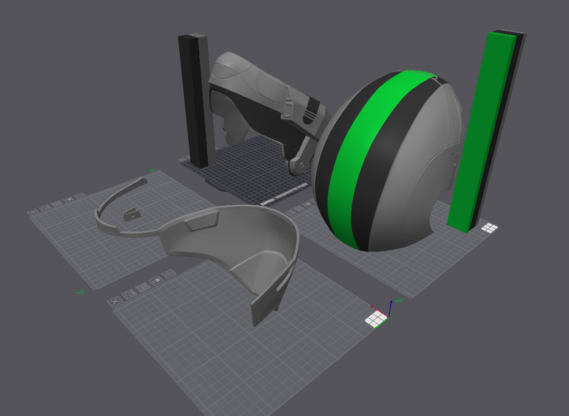Open the front plate's settings icon
The image size is (569, 416).
tap(169, 275)
